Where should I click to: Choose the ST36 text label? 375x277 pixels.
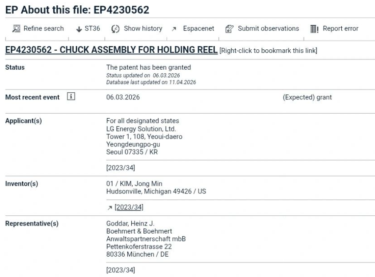click(x=92, y=29)
